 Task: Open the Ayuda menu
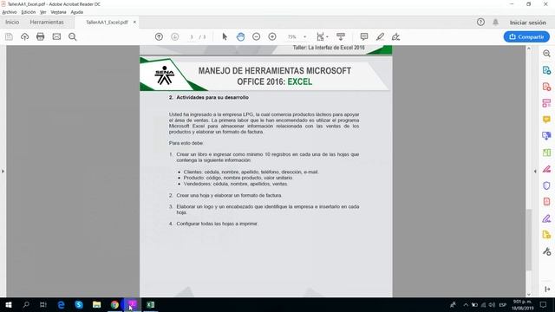(77, 12)
